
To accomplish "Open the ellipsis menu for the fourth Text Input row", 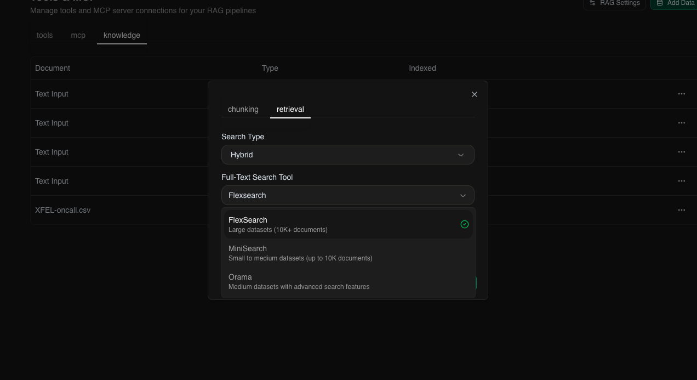I will (x=681, y=181).
